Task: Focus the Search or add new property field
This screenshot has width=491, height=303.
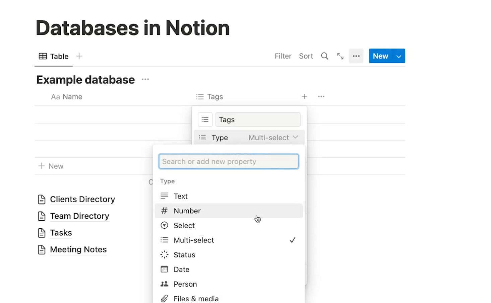Action: pyautogui.click(x=229, y=161)
